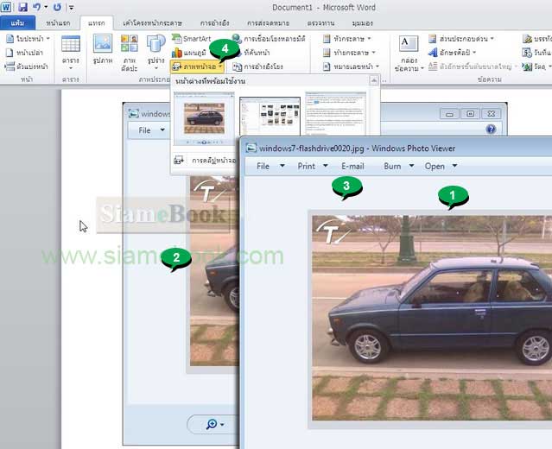552x449 pixels.
Task: Open File menu in back Photo Viewer window
Action: [151, 130]
